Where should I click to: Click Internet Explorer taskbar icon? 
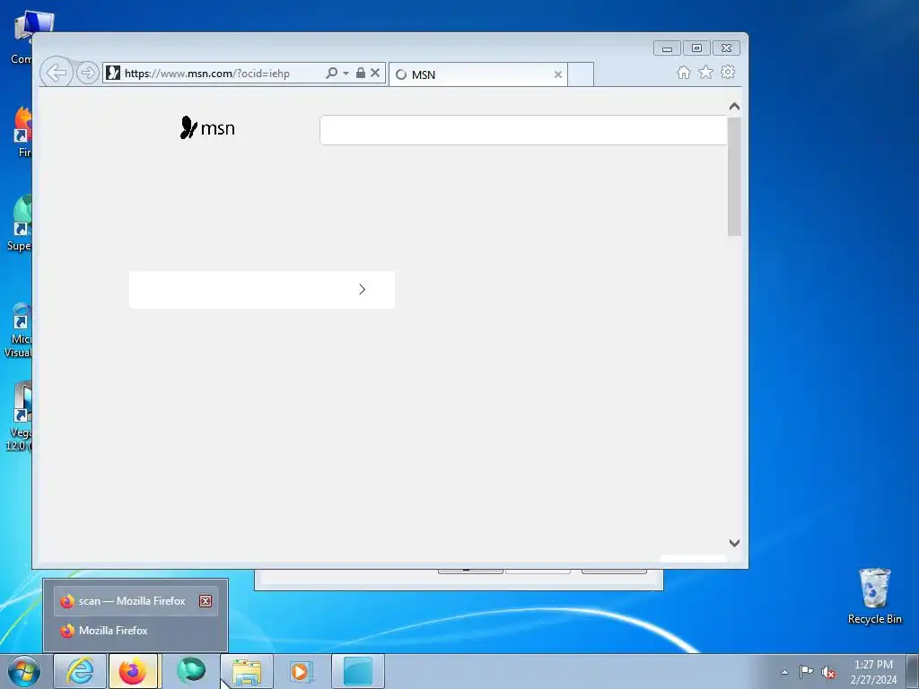tap(80, 671)
